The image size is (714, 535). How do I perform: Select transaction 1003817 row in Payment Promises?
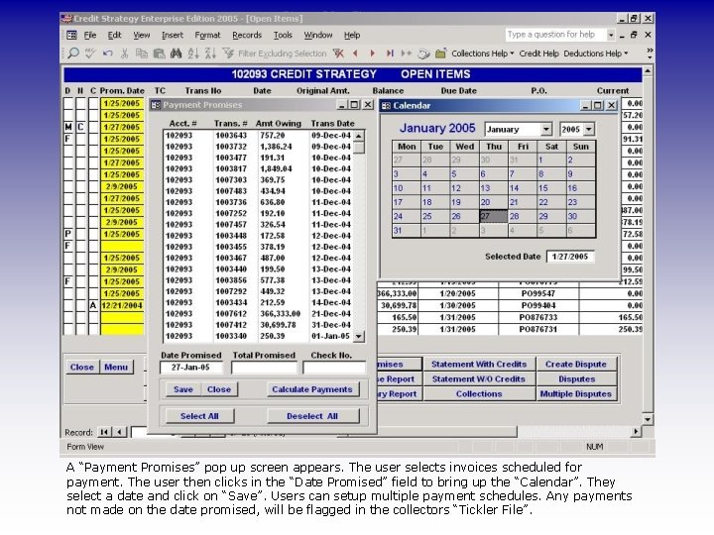(258, 168)
